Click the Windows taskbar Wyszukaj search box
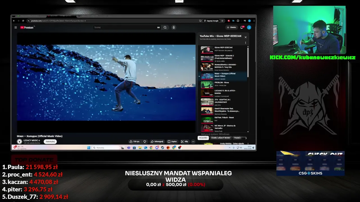Viewport: 360px width, 202px height. [x=106, y=148]
